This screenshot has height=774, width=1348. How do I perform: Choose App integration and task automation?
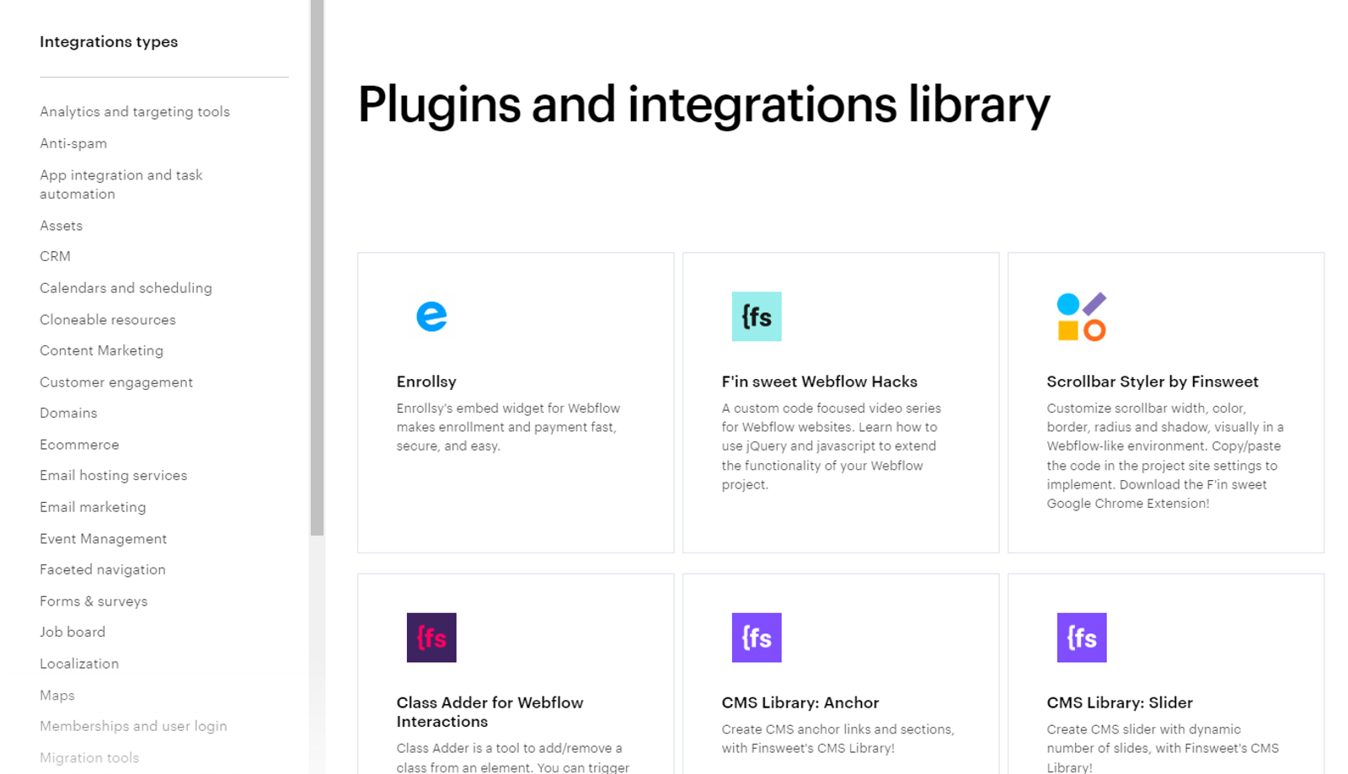coord(121,184)
